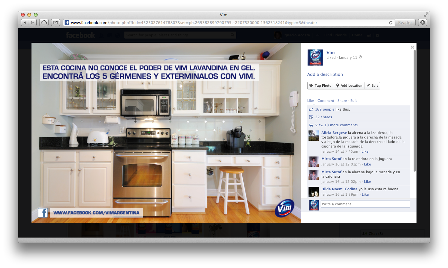The width and height of the screenshot is (448, 268).
Task: Click the Write a comment field
Action: (x=365, y=204)
